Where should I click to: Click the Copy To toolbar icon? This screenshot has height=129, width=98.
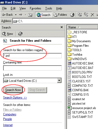pos(86,15)
